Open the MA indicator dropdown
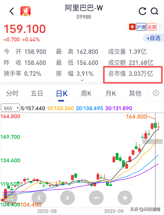The height and width of the screenshot is (215, 164). tap(11, 108)
